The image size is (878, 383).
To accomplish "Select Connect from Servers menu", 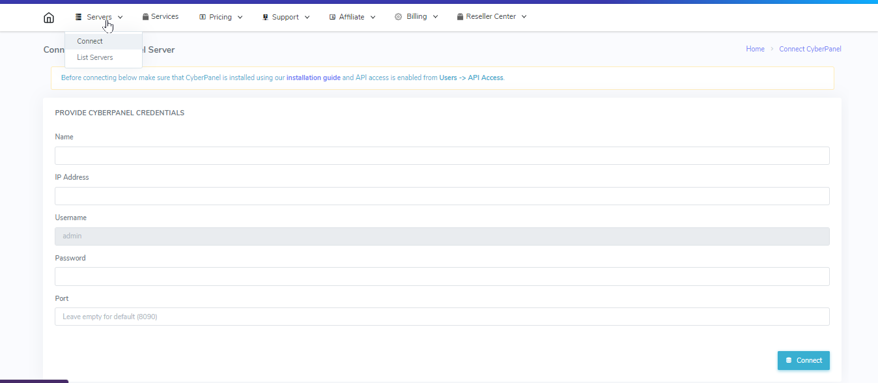I will point(90,41).
